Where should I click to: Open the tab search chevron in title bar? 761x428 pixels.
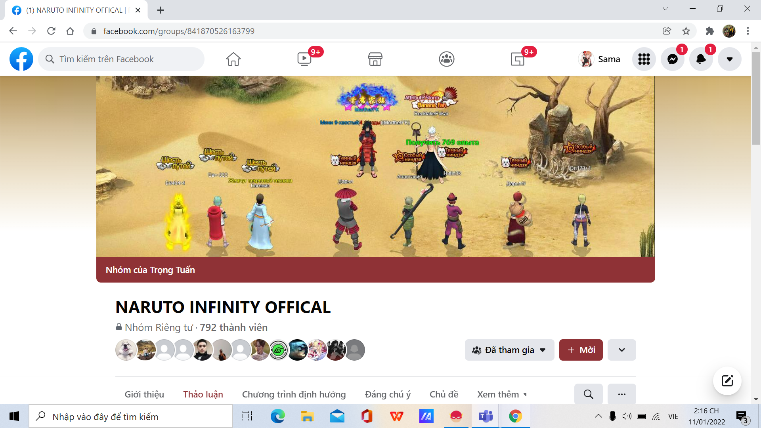(x=665, y=9)
